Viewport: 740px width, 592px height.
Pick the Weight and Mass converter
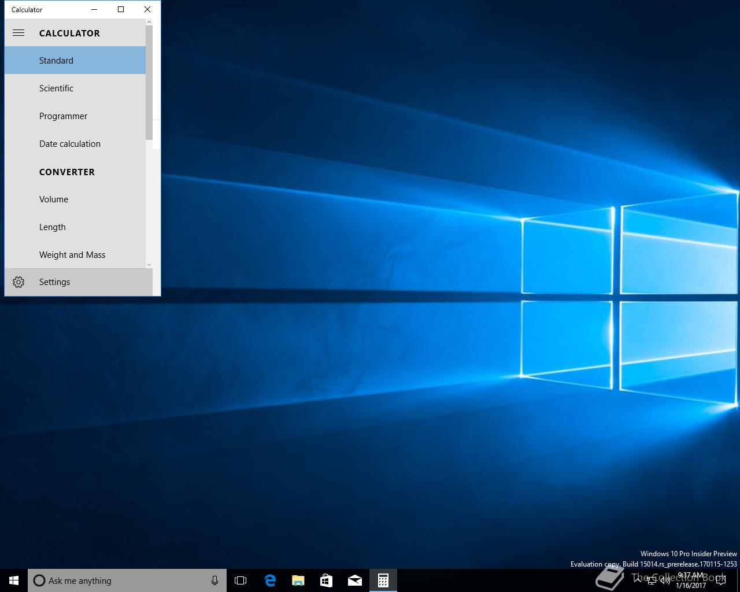[x=72, y=255]
